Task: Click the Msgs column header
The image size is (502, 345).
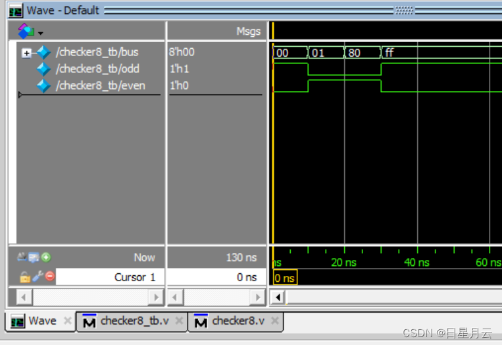Action: coord(248,32)
